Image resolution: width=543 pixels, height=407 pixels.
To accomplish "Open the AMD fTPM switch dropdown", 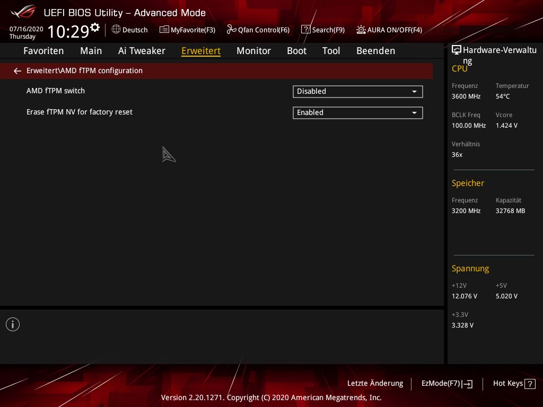I will click(x=358, y=91).
